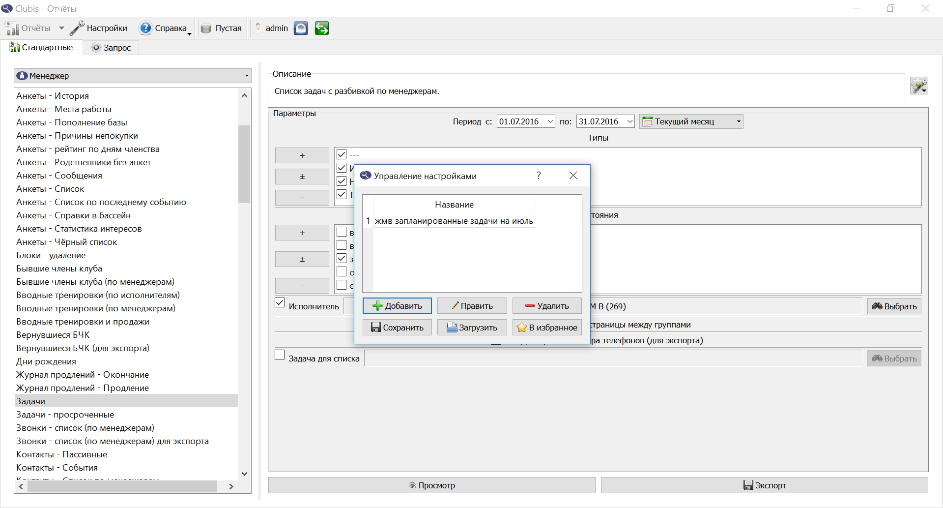Click Добавить with the green plus icon

(397, 306)
